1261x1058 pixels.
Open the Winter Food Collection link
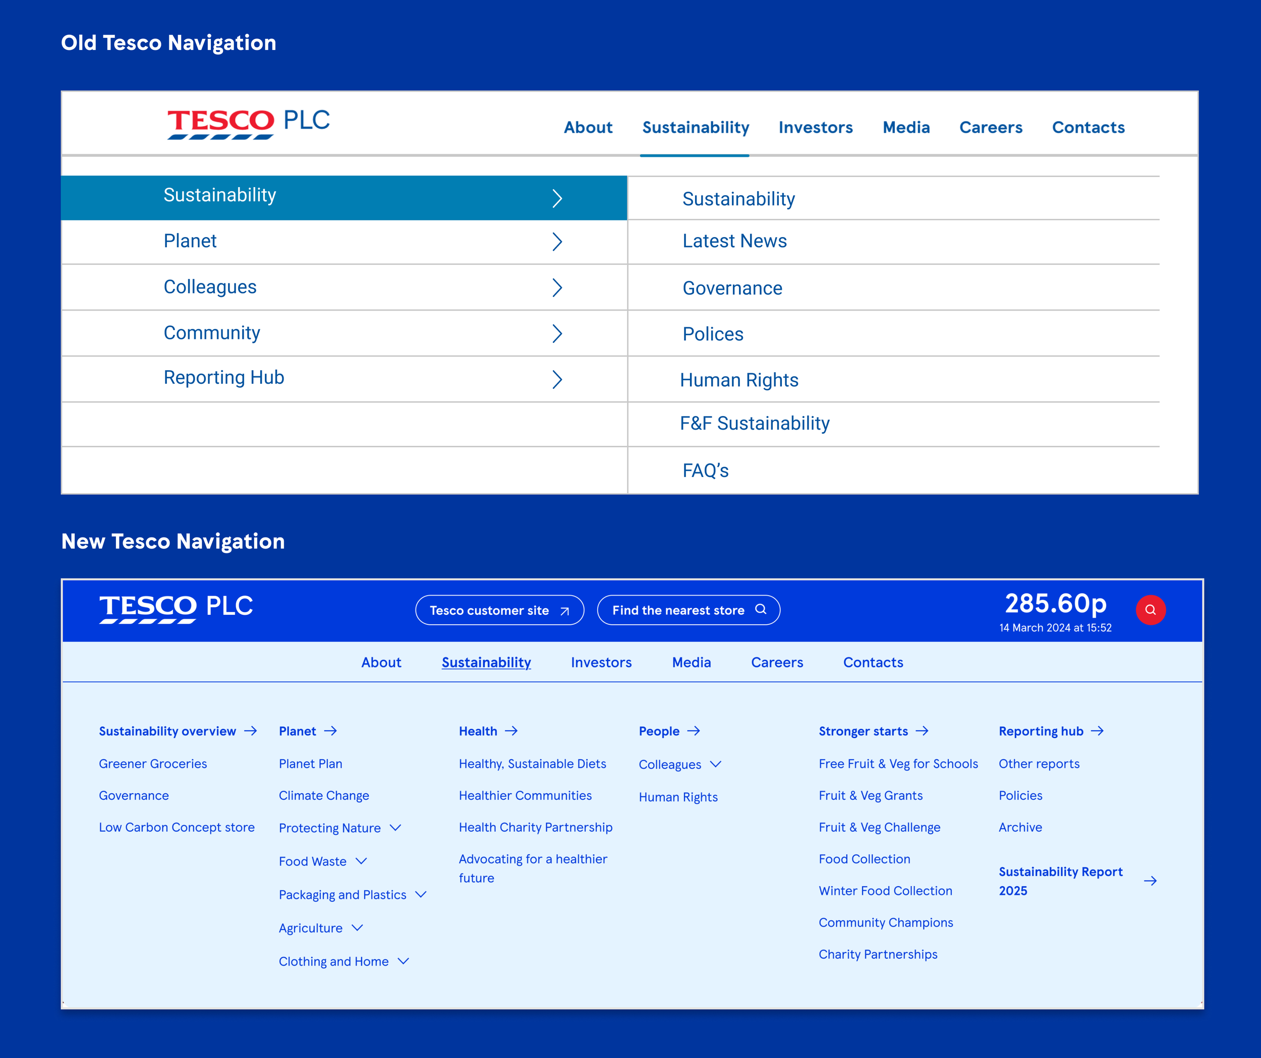[886, 891]
